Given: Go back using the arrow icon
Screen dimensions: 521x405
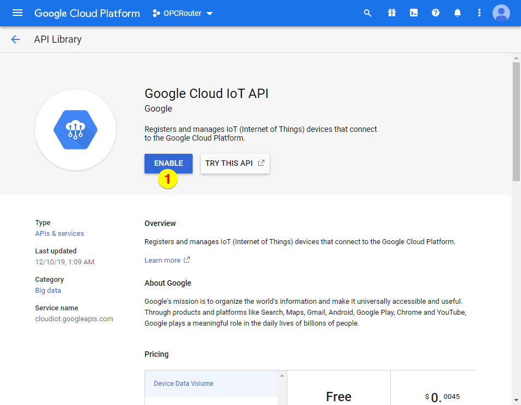Looking at the screenshot, I should tap(15, 39).
